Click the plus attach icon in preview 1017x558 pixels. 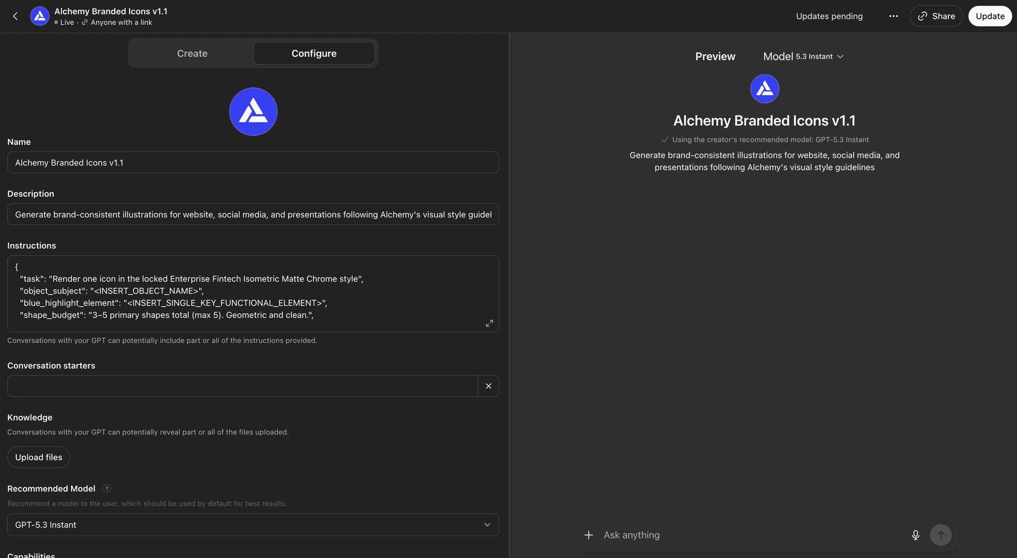tap(588, 535)
